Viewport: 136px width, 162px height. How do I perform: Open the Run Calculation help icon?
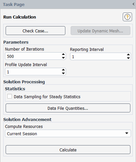[x=127, y=17]
